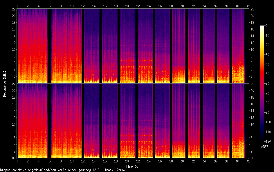Click the "DC" label at bottom-right of frequency axis
Image resolution: width=274 pixels, height=172 pixels.
(253, 158)
